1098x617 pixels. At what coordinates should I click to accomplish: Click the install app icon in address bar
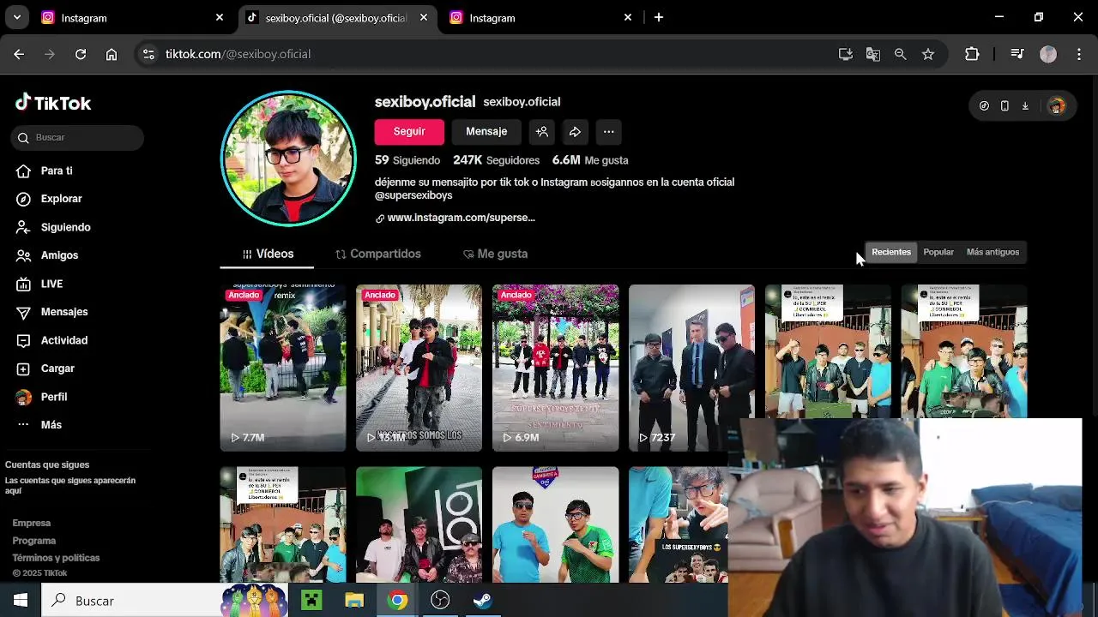click(846, 54)
